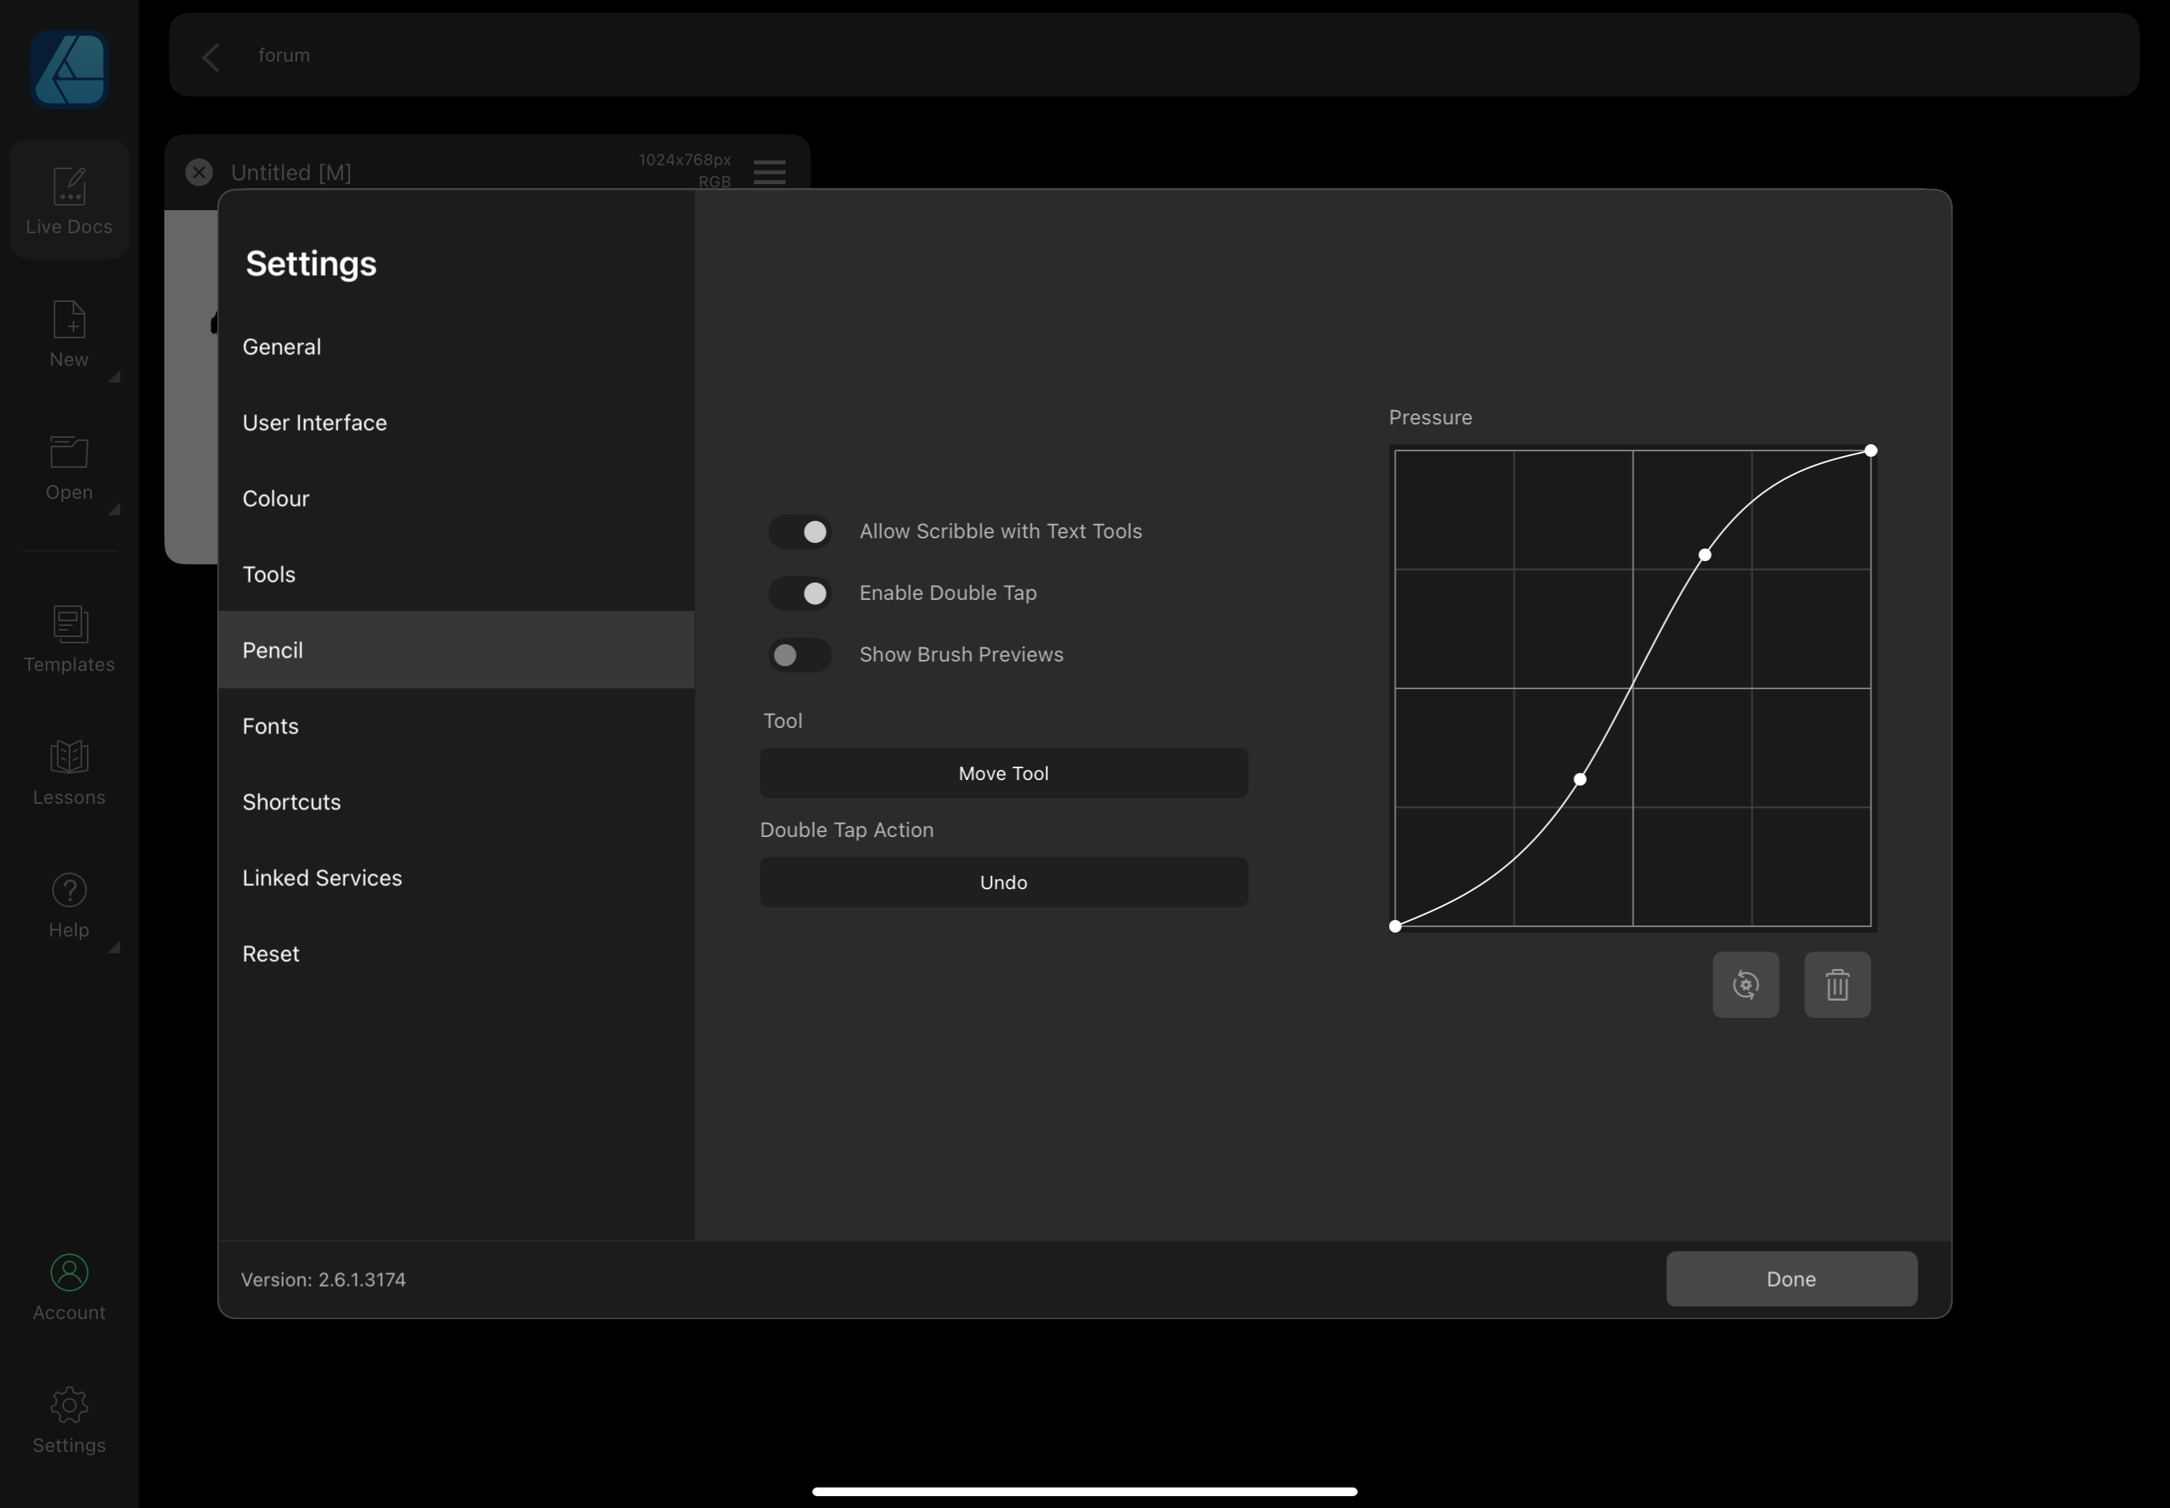The width and height of the screenshot is (2170, 1508).
Task: Select lower middle node on pressure curve
Action: 1580,779
